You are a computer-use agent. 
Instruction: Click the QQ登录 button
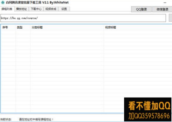pyautogui.click(x=141, y=9)
